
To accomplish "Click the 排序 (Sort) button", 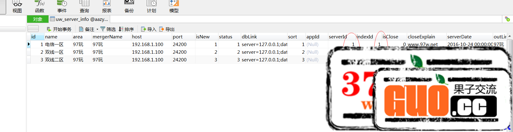I will pyautogui.click(x=126, y=29).
